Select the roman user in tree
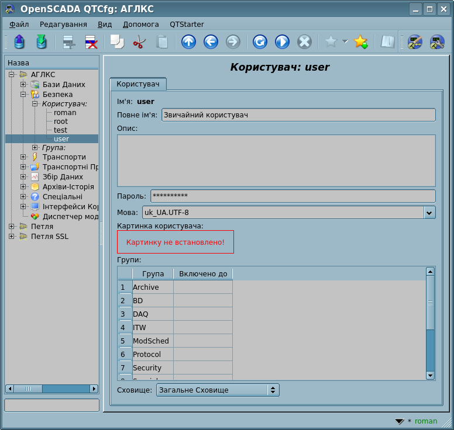 tap(65, 113)
